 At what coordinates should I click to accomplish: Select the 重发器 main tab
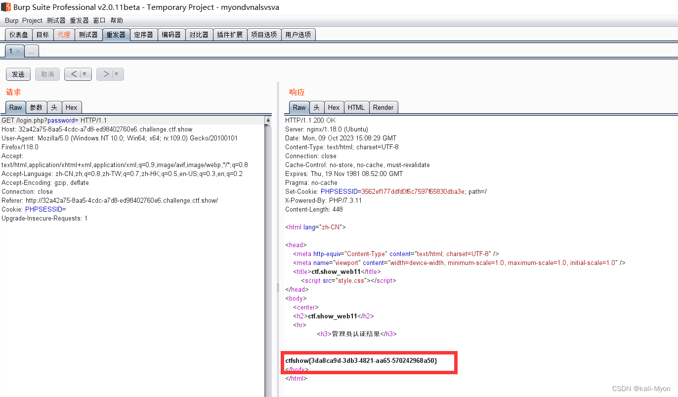(116, 35)
